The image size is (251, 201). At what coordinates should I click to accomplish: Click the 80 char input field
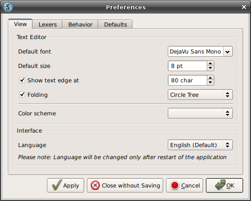tap(187, 80)
